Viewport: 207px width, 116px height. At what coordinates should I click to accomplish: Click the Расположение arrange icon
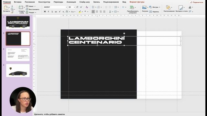pos(168,7)
